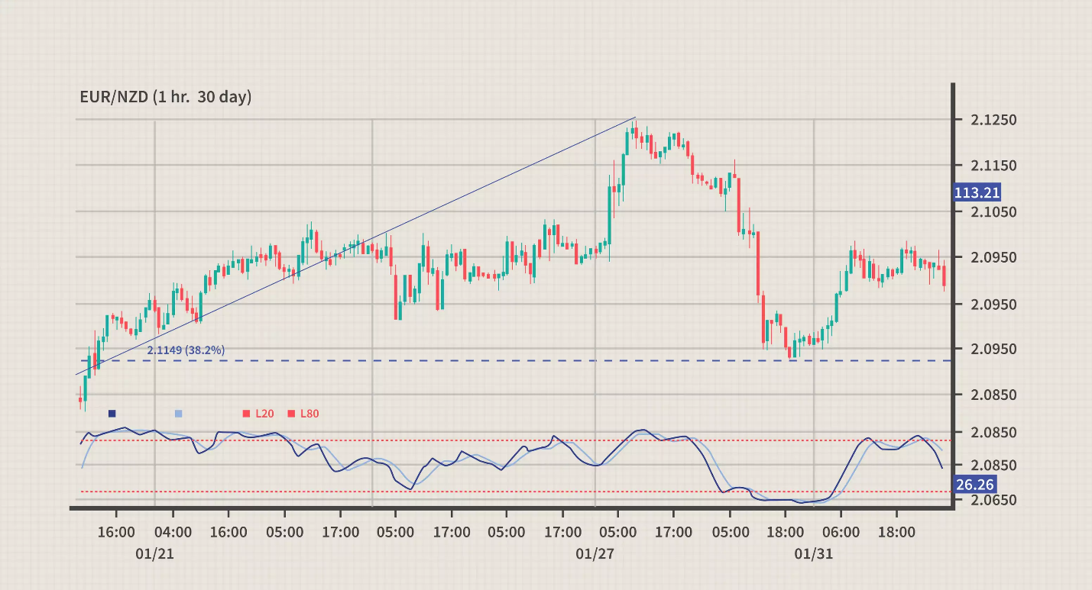Select the red L80 legend marker
This screenshot has width=1092, height=590.
tap(291, 414)
